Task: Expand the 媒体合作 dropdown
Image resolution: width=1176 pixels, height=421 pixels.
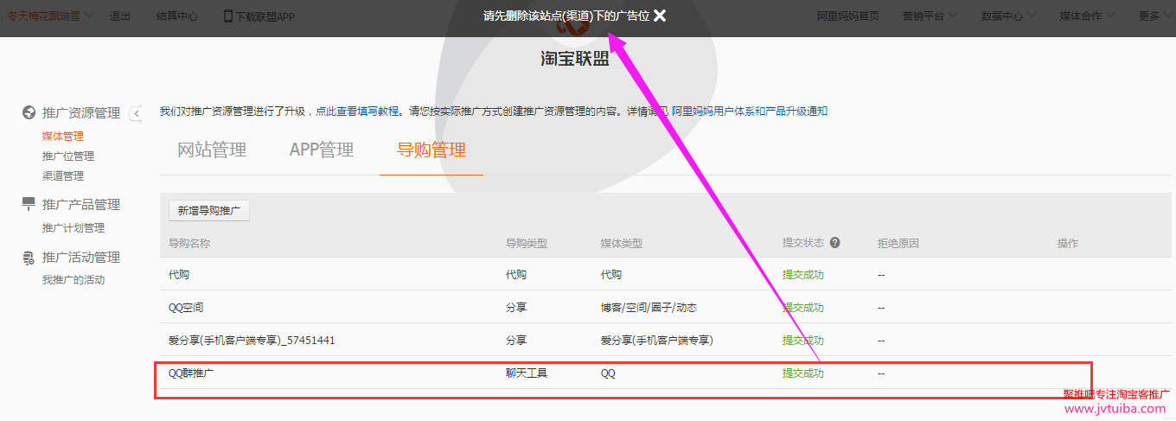Action: pos(1087,16)
